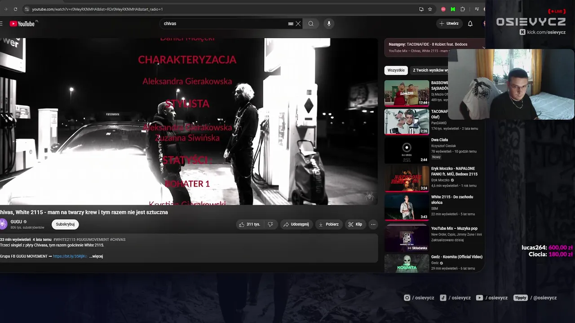This screenshot has height=323, width=575.
Task: Open the red browser extension icon
Action: coord(443,9)
